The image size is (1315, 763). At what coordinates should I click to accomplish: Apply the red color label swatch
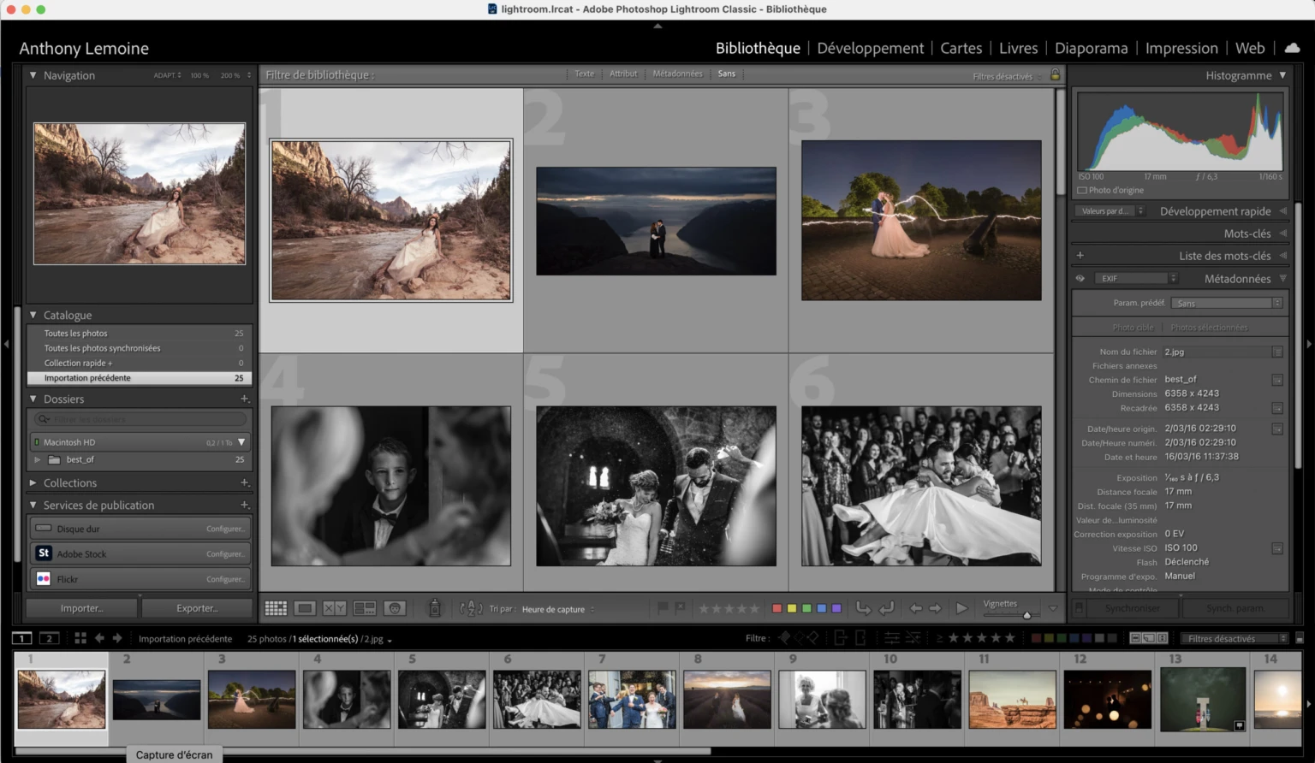(x=777, y=608)
